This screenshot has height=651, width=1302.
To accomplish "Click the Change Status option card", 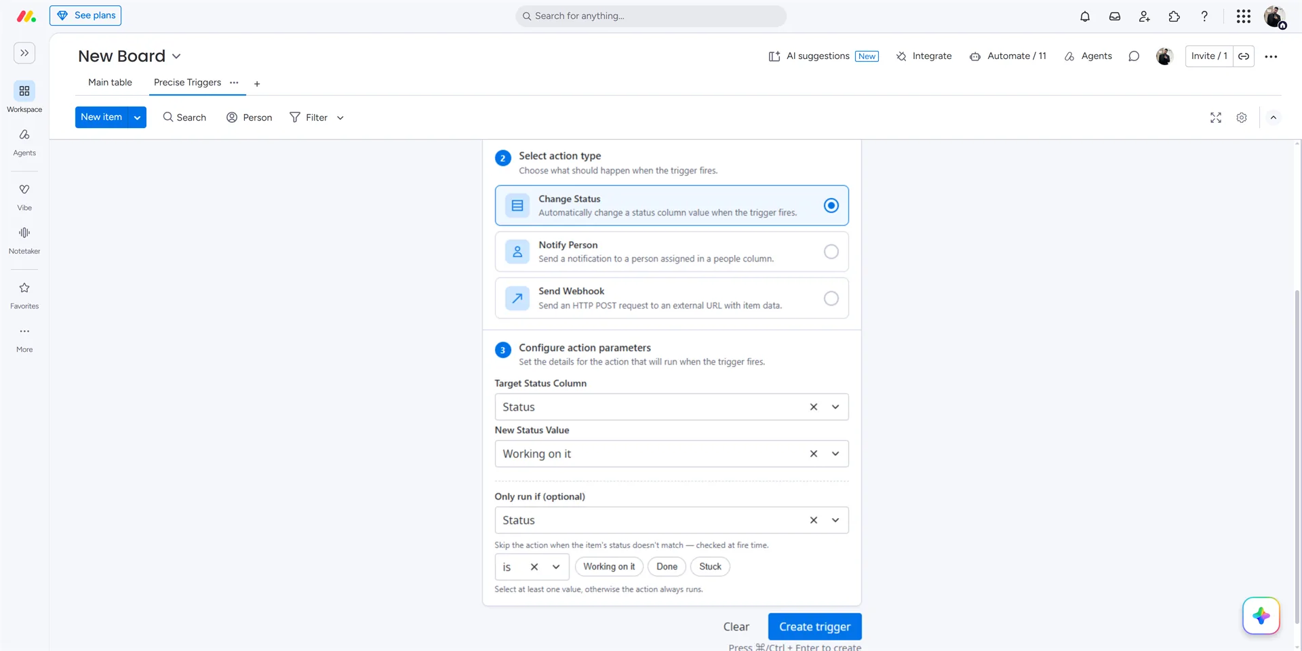I will coord(671,205).
